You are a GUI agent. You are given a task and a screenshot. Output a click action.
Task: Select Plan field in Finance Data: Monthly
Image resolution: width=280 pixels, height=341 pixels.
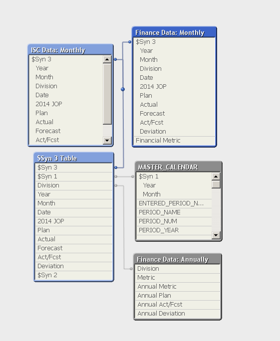click(174, 96)
